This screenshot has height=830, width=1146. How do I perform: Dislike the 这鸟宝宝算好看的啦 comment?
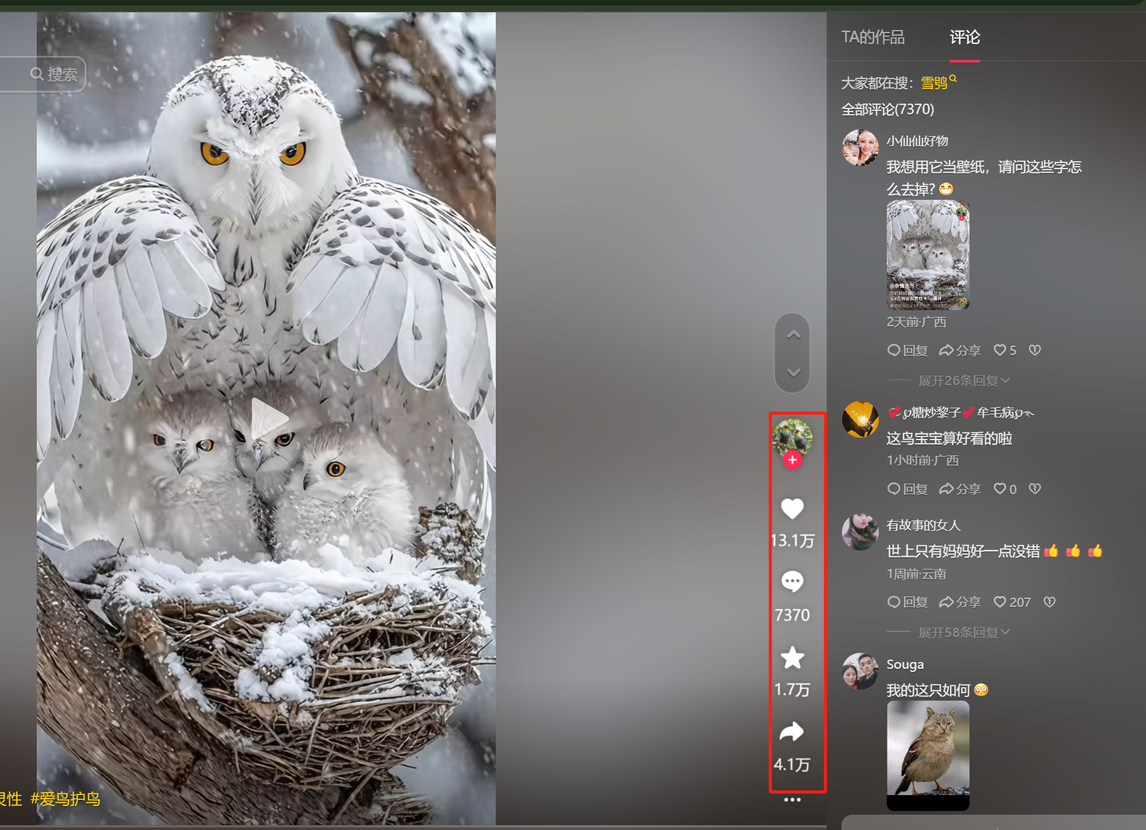(x=1035, y=489)
